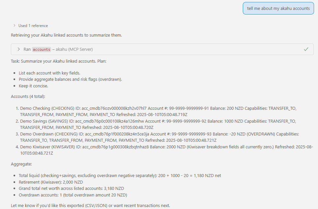Click the "List each account with key fields" bullet
318x209 pixels.
[49, 73]
